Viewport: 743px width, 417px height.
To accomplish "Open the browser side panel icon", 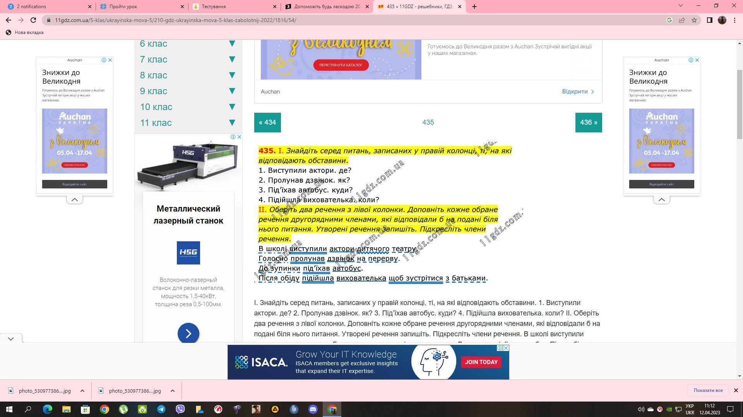I will click(x=709, y=20).
